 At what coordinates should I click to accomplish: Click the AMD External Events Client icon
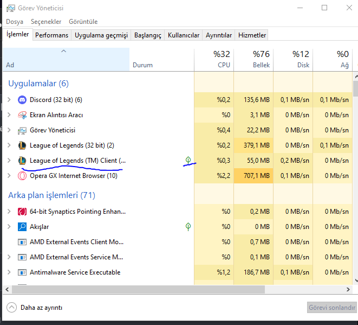[22, 242]
